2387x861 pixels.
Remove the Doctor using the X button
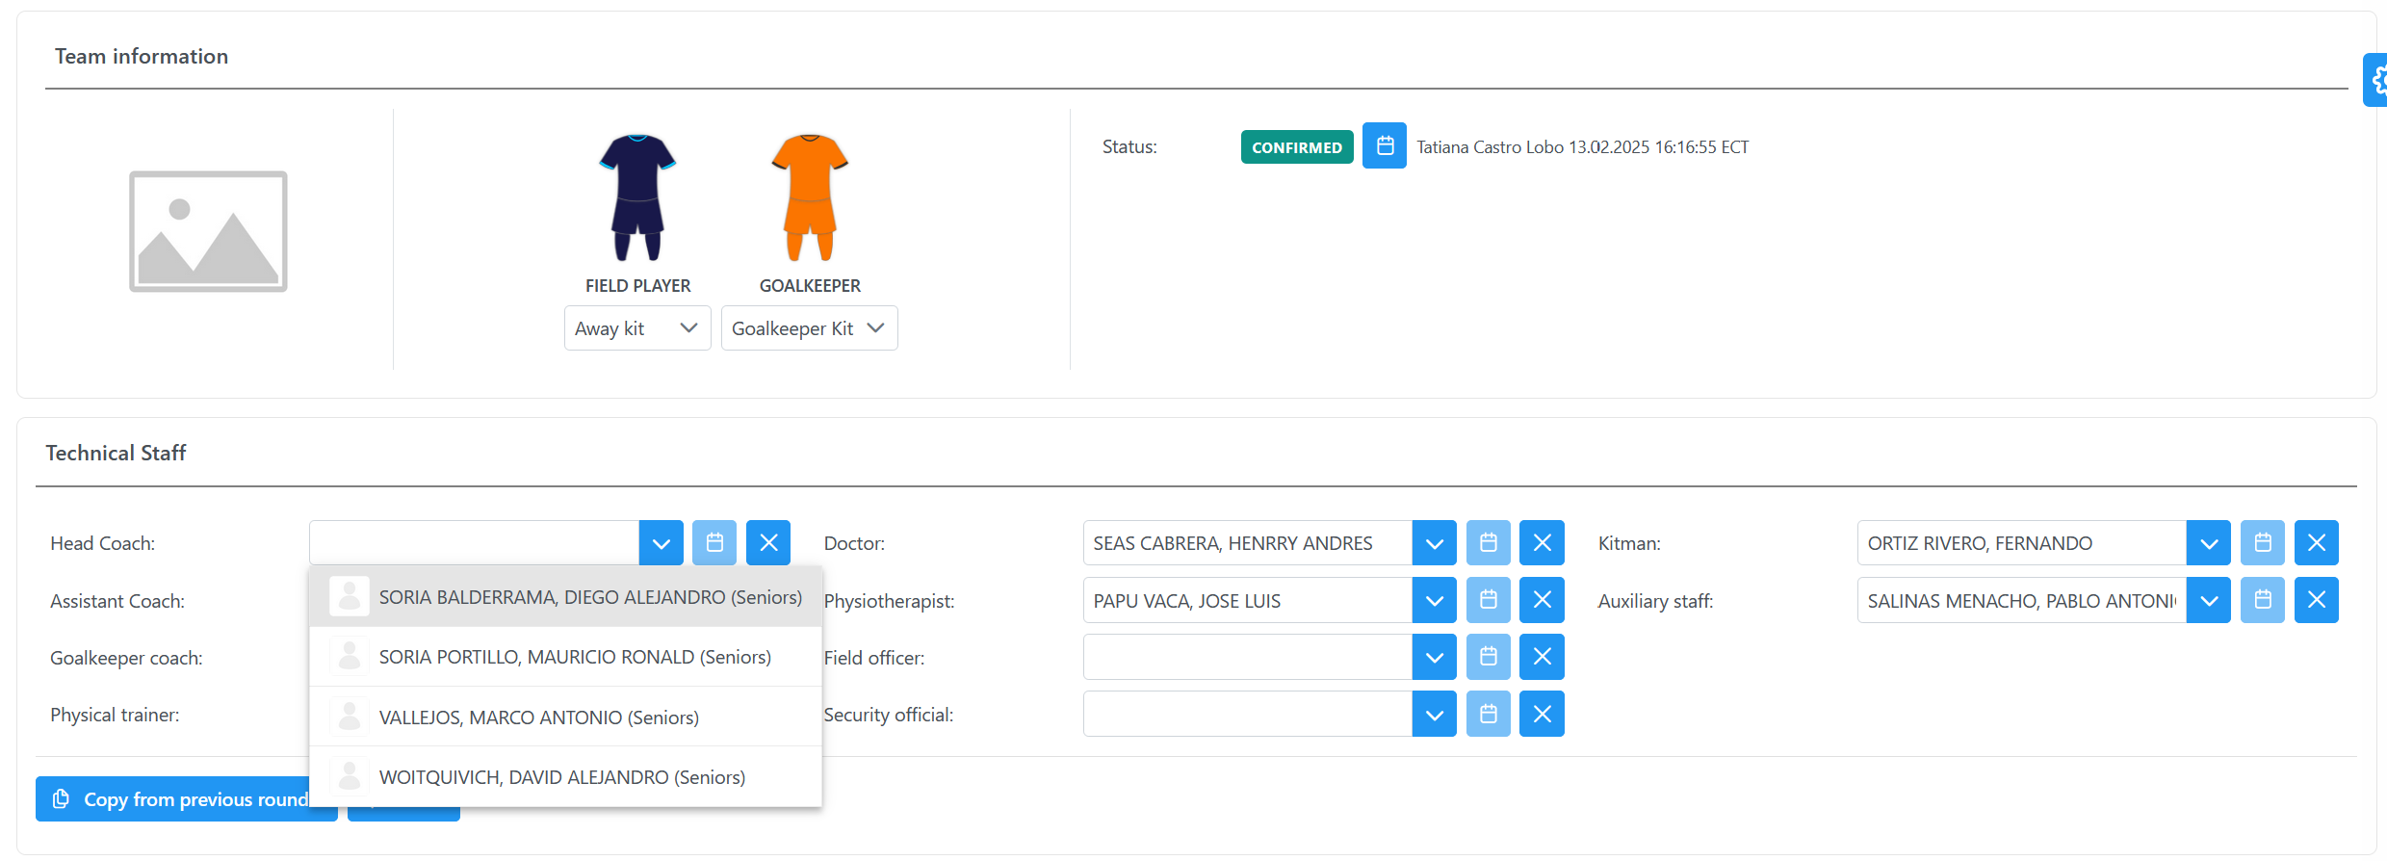1542,543
